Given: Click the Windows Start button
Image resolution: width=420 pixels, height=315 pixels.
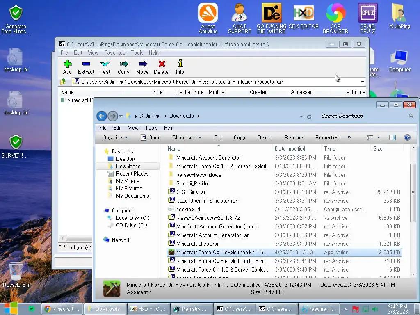Looking at the screenshot, I should [x=11, y=309].
